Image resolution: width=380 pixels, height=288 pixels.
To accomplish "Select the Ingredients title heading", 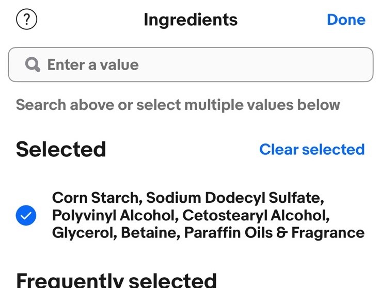I will point(191,20).
